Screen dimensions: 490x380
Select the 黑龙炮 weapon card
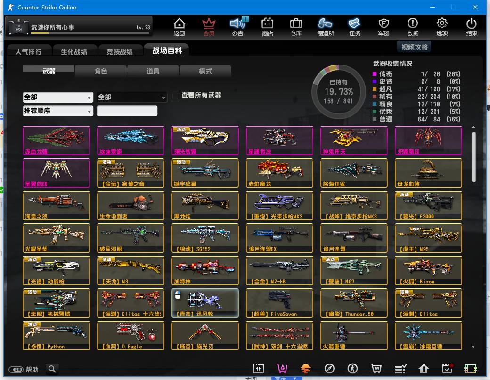[x=205, y=205]
